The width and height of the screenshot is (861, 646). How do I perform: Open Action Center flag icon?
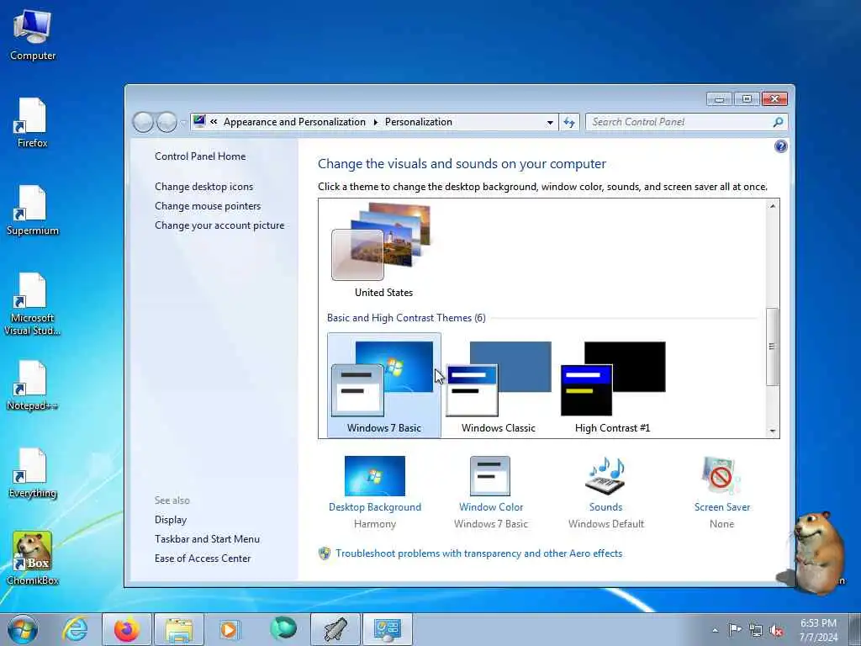click(x=734, y=629)
